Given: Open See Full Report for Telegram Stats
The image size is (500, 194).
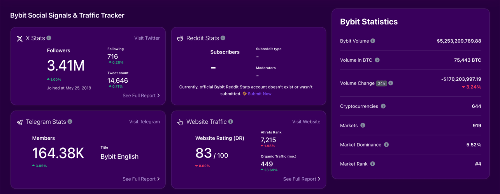Looking at the screenshot, I should pos(141,179).
